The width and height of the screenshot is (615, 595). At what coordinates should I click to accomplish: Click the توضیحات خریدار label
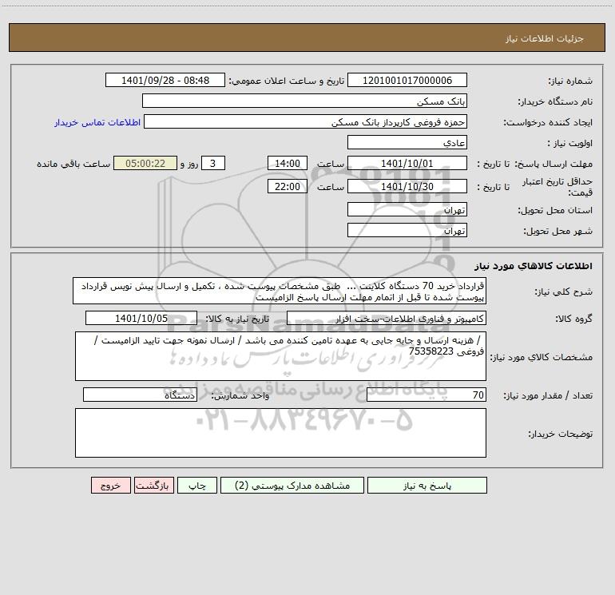pos(561,434)
